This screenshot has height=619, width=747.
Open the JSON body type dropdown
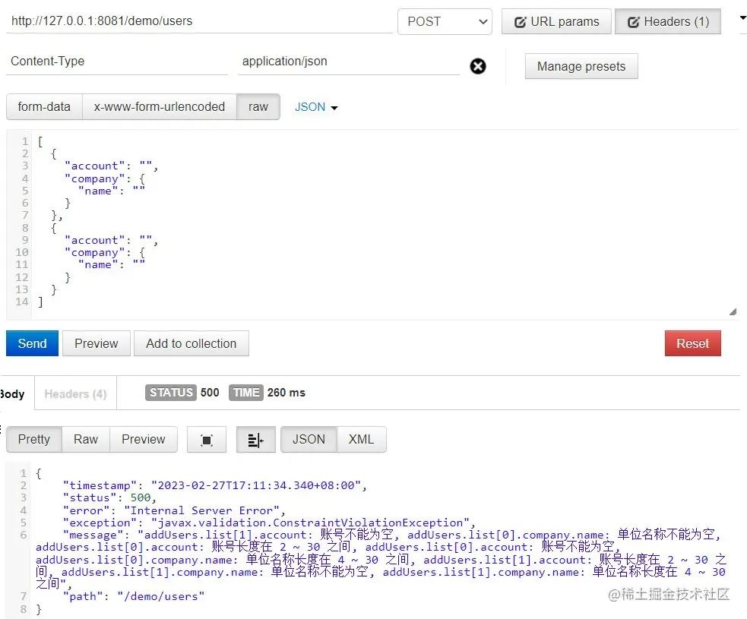tap(316, 107)
